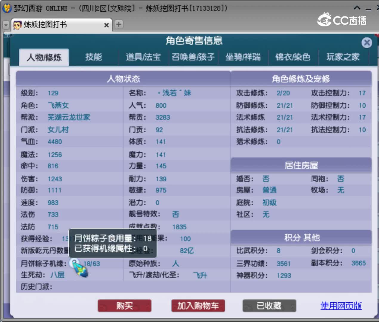Open the 道具/法宝 tab
This screenshot has height=322, width=379.
tap(143, 57)
